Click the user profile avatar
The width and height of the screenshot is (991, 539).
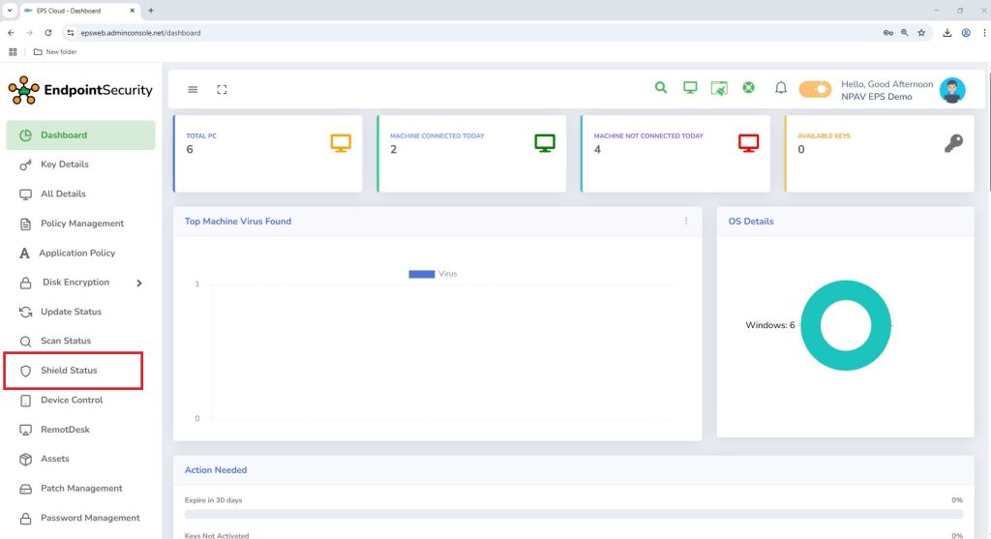click(952, 90)
